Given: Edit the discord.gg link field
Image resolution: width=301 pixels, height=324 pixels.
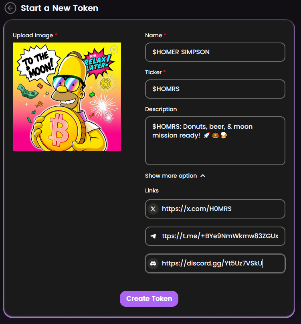Looking at the screenshot, I should click(x=215, y=263).
